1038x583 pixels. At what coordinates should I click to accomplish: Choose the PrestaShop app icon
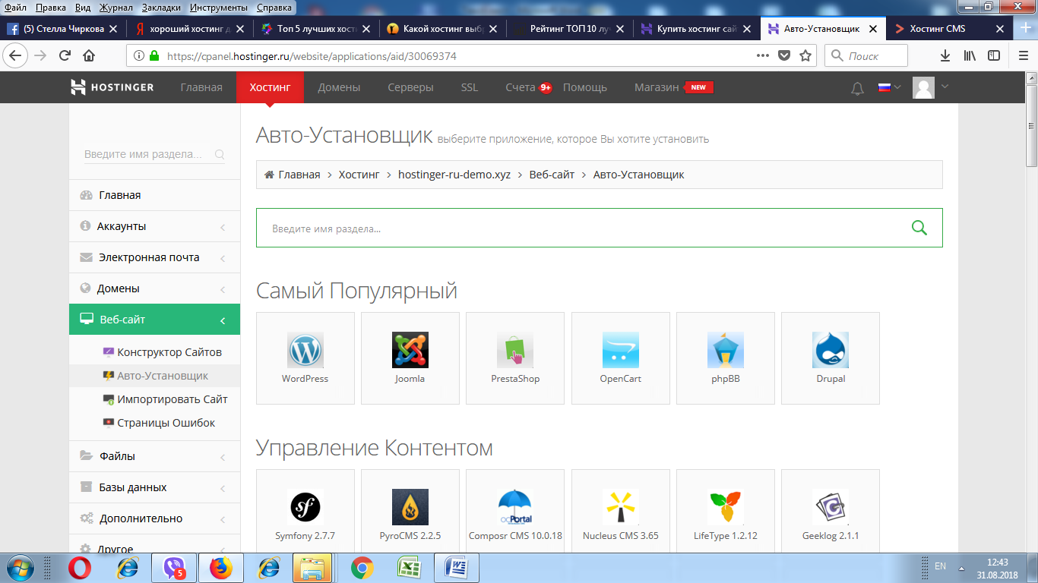point(514,351)
